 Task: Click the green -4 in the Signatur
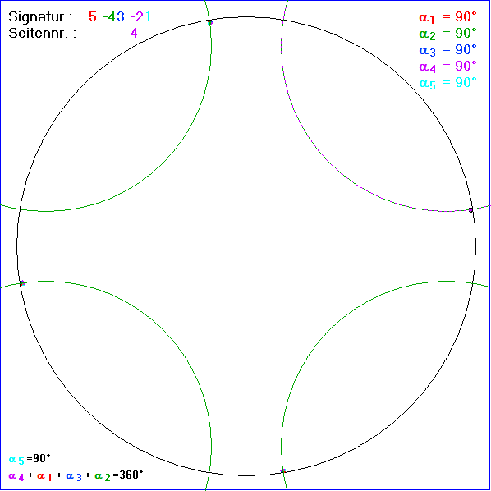[x=109, y=16]
